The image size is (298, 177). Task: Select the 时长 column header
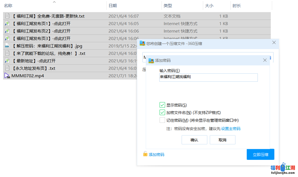tap(236, 5)
